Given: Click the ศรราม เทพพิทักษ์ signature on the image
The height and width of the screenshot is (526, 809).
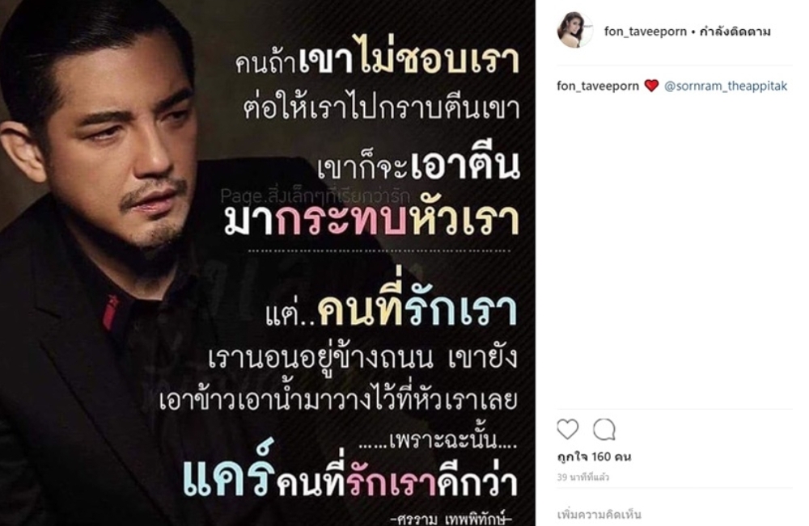Looking at the screenshot, I should (x=451, y=519).
